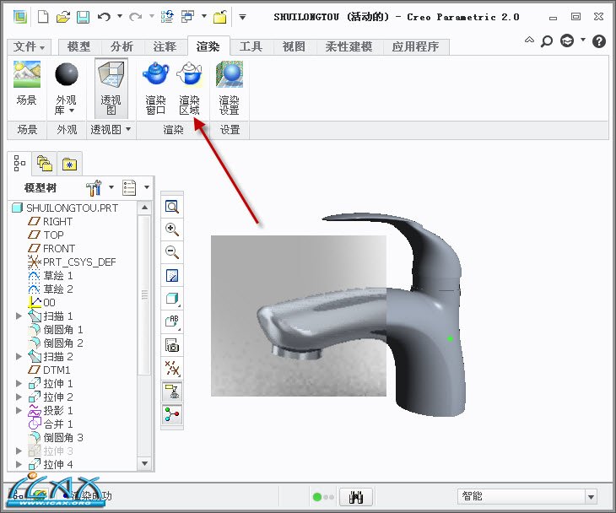Open the File (文件) menu

29,46
